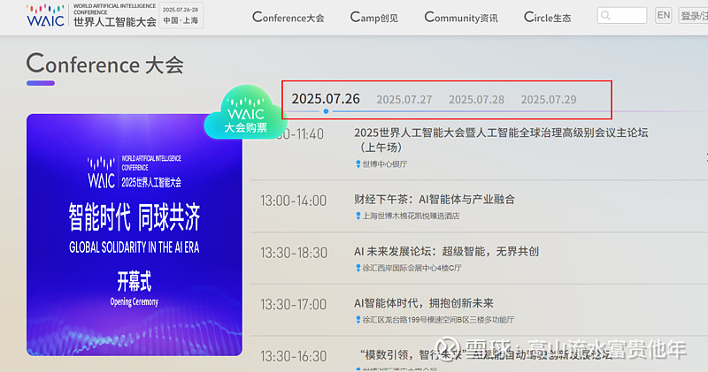
Task: Open the Camp创见 menu
Action: coord(373,17)
